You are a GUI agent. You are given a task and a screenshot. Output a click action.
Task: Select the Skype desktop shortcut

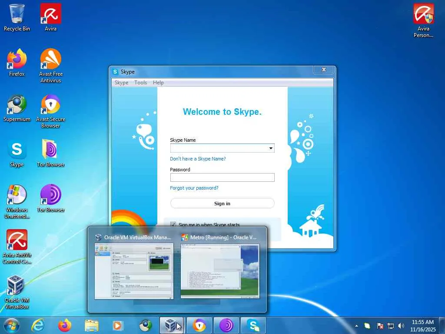tap(17, 154)
